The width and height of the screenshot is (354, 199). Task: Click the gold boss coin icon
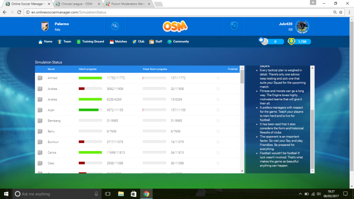pyautogui.click(x=291, y=41)
